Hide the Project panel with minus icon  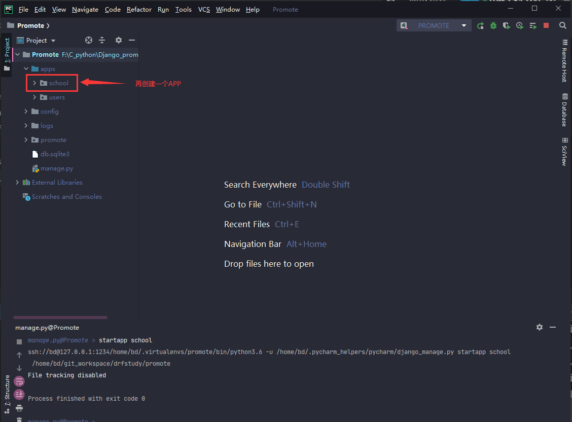132,40
